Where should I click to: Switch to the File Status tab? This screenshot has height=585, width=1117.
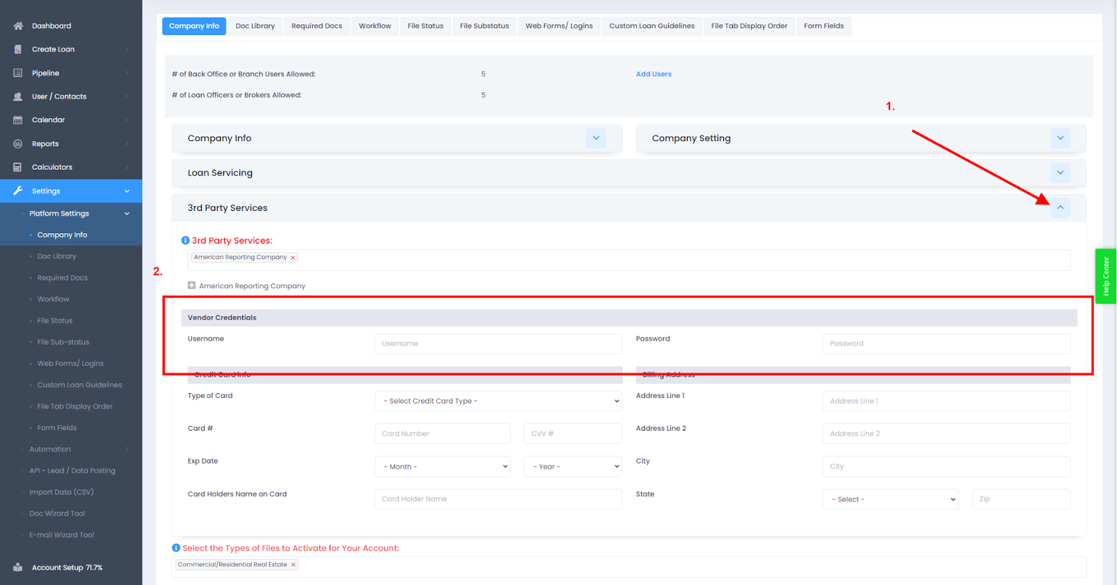pyautogui.click(x=426, y=26)
